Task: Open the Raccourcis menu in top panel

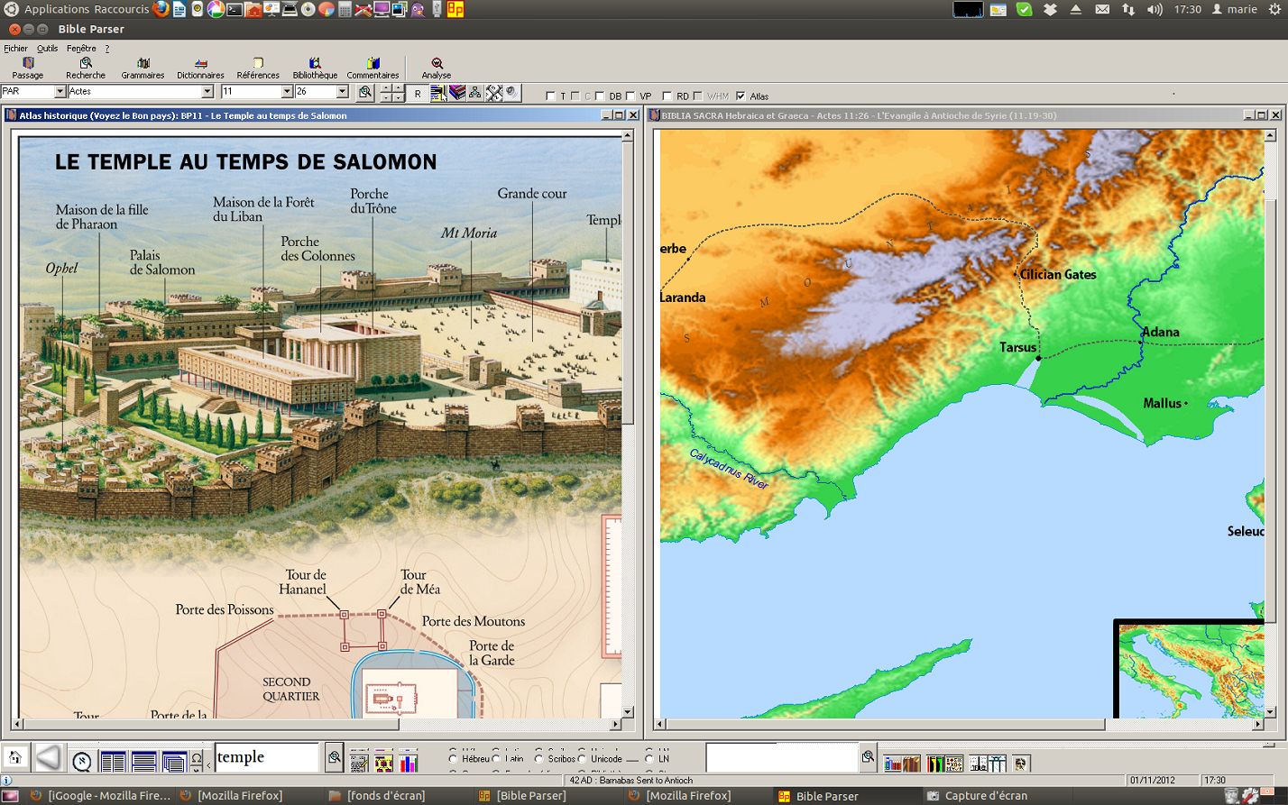Action: (122, 9)
